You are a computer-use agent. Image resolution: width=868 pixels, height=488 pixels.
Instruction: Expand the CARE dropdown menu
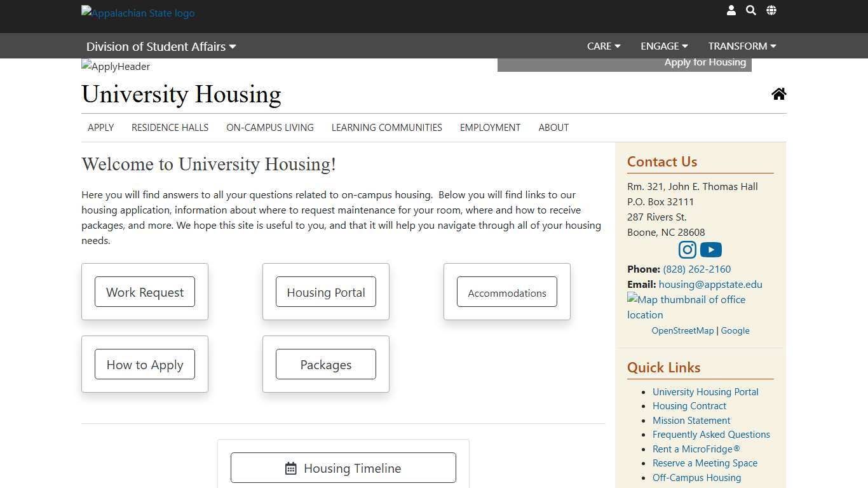(602, 46)
